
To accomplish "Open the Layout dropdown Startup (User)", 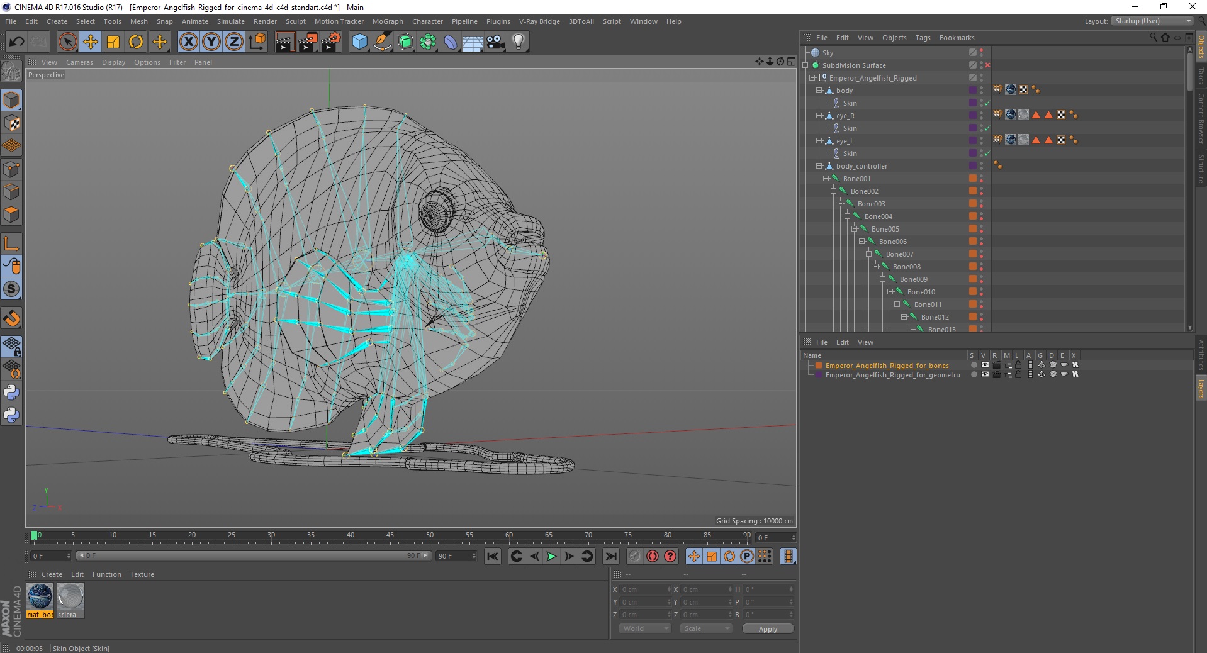I will (1152, 21).
